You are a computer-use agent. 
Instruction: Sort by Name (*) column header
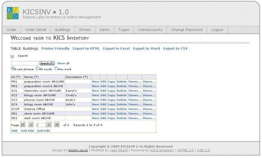(x=32, y=77)
